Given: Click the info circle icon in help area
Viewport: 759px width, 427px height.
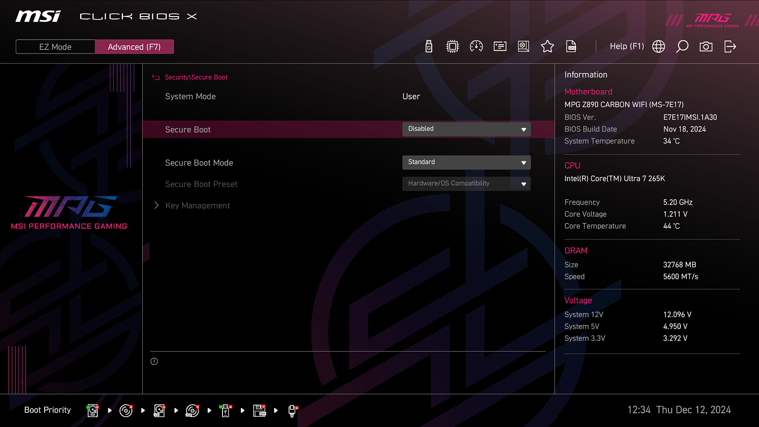Looking at the screenshot, I should [154, 362].
